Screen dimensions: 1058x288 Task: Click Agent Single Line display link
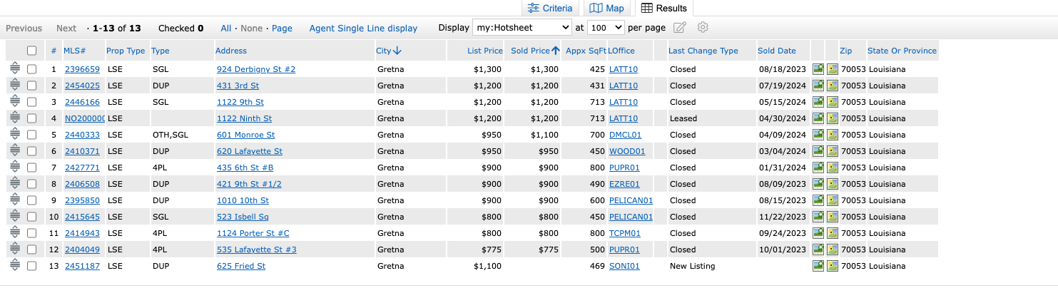[363, 29]
